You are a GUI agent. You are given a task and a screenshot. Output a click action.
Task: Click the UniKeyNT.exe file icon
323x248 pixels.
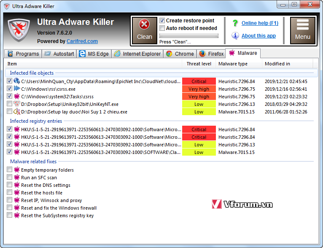click(17, 104)
